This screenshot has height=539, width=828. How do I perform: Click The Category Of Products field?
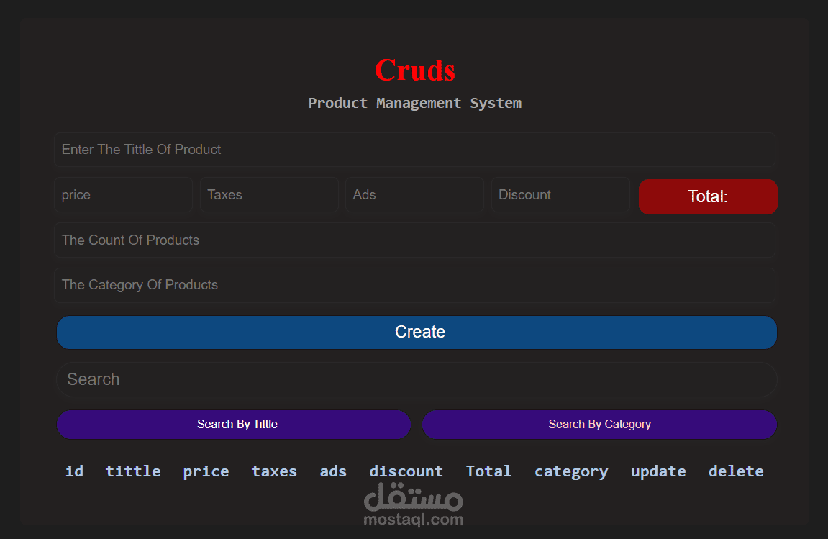(414, 285)
